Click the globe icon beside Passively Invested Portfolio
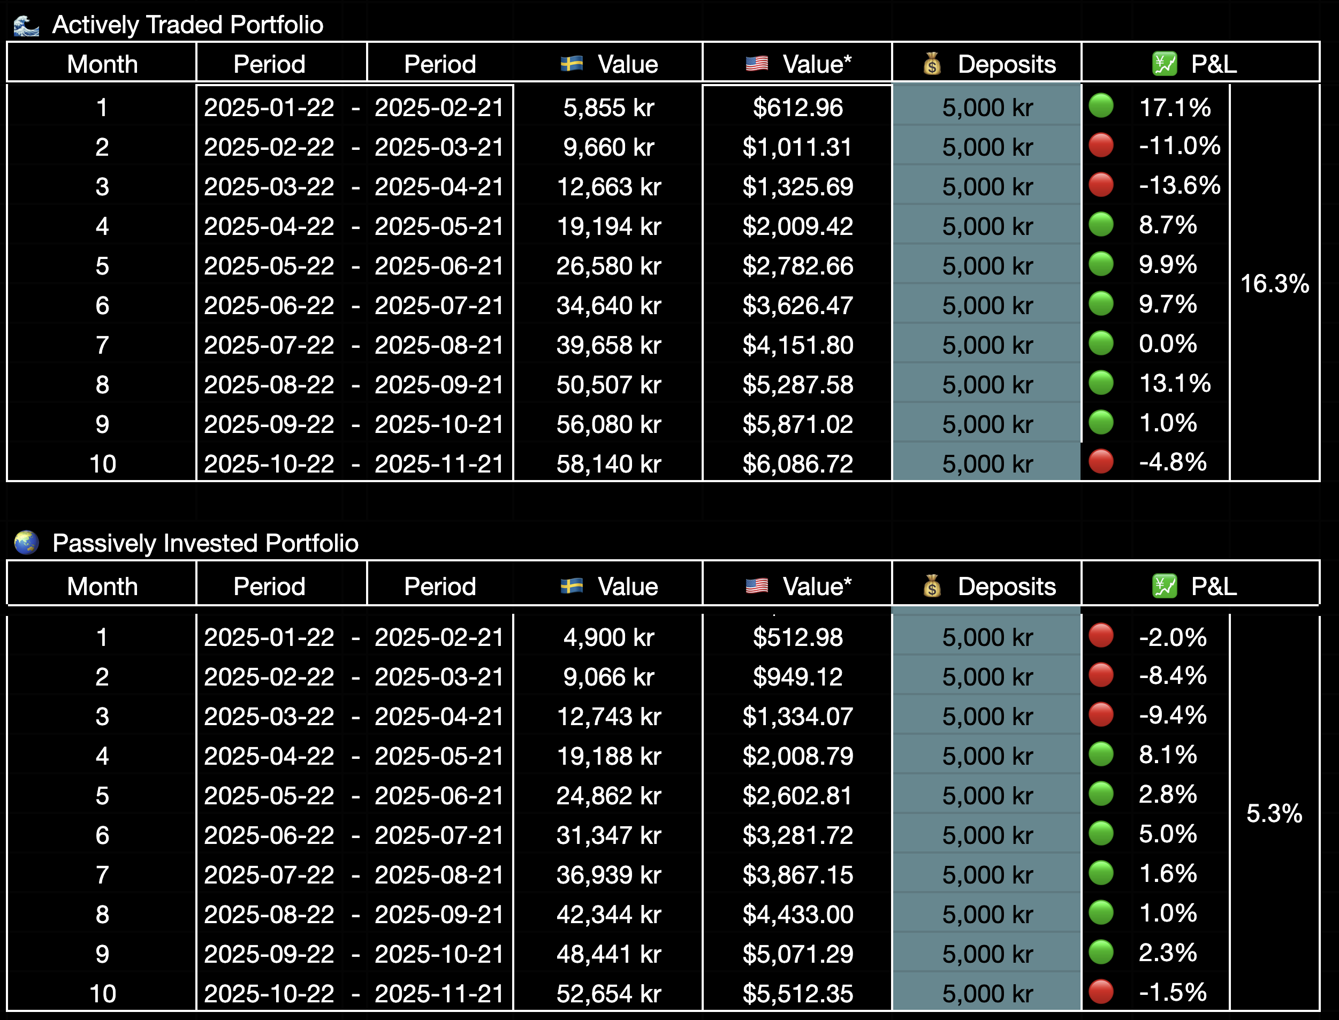This screenshot has height=1020, width=1339. click(x=26, y=543)
